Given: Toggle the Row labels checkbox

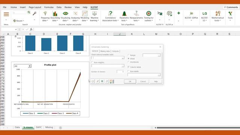Looking at the screenshot, I should click(128, 71).
